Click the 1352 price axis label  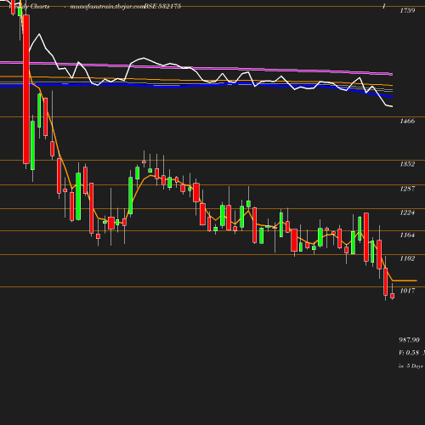coord(407,164)
